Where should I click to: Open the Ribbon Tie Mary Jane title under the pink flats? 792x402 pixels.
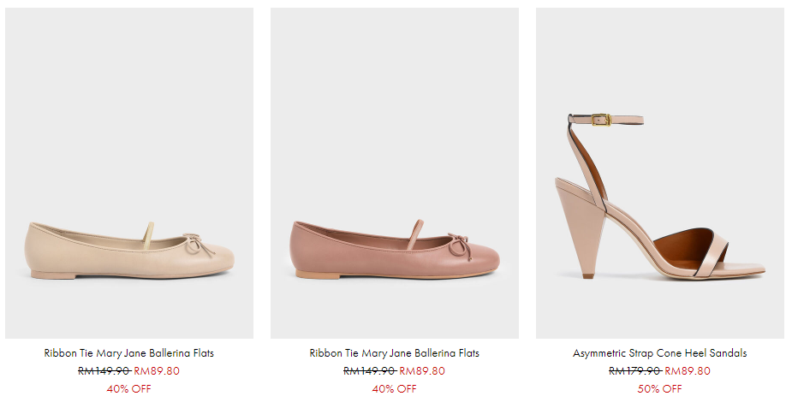tap(394, 353)
